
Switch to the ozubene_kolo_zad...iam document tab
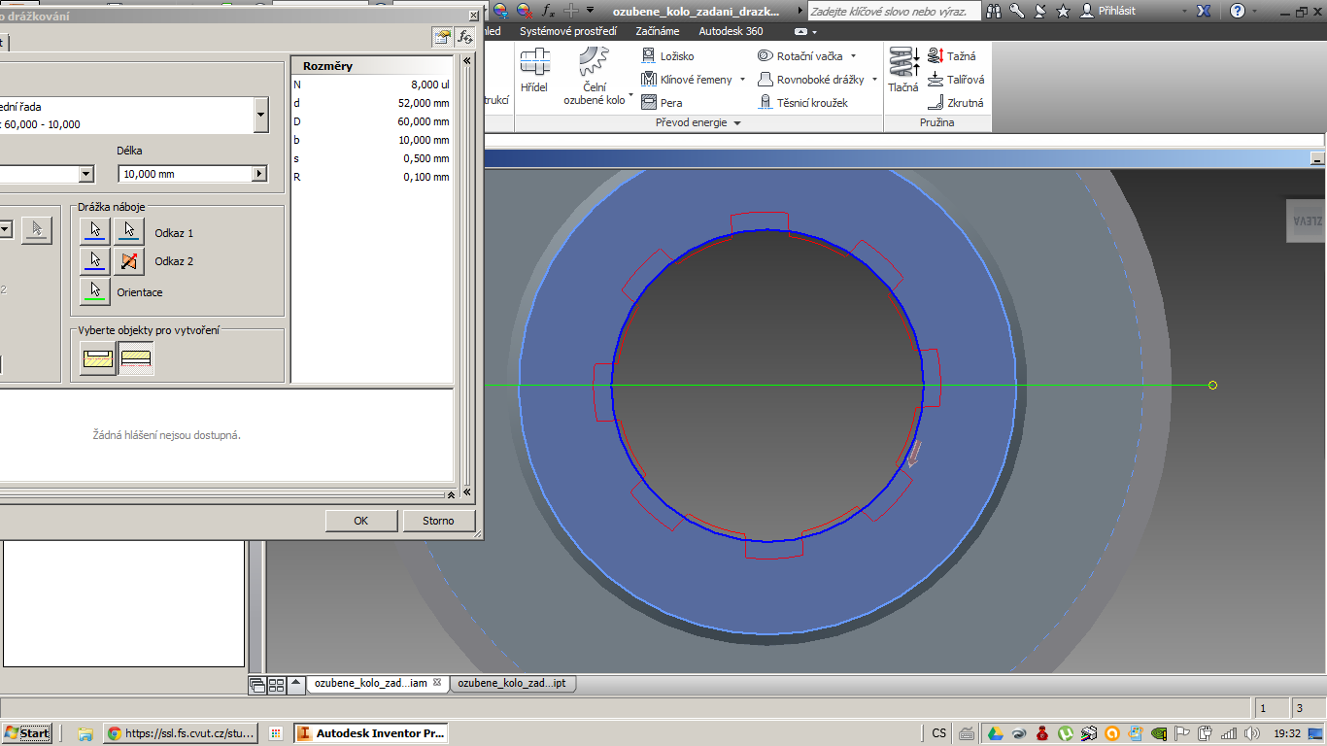click(x=378, y=683)
